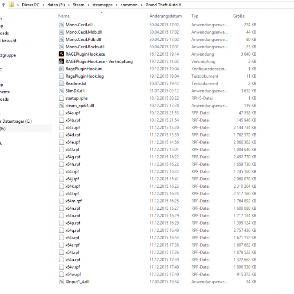The height and width of the screenshot is (294, 294).
Task: Select the file name x64v.rpf
Action: point(73,267)
